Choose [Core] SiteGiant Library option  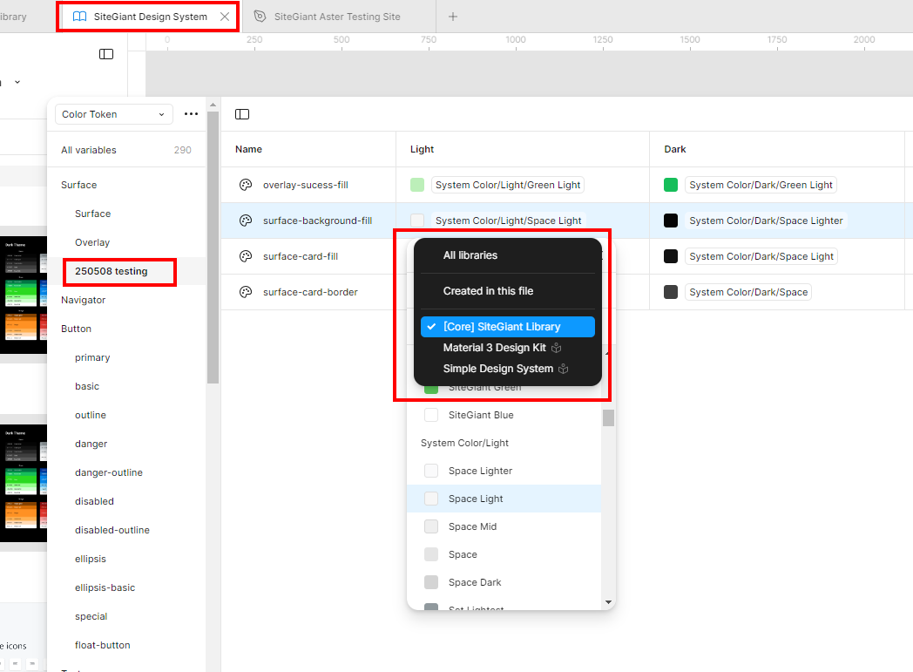[508, 327]
